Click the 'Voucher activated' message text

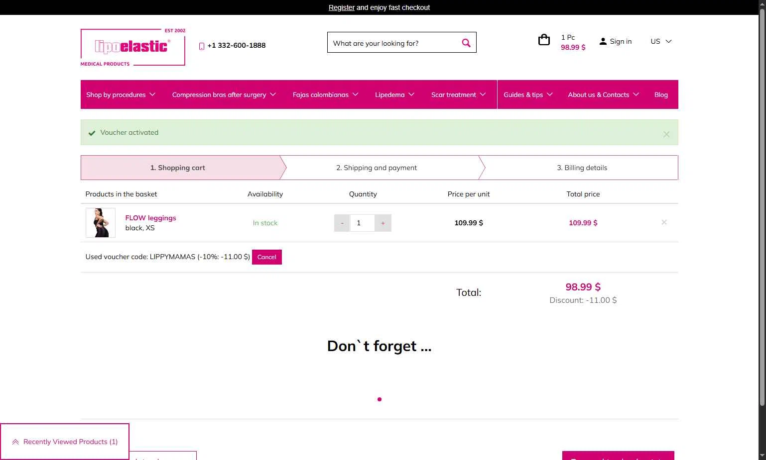click(x=129, y=132)
